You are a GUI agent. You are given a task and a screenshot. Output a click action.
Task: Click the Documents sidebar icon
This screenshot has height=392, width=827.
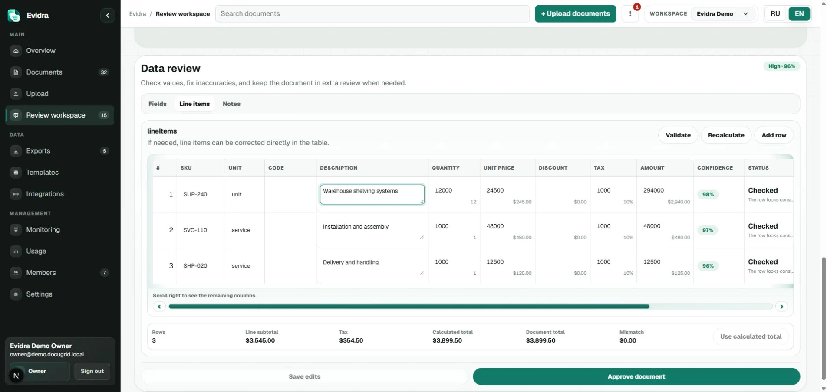point(16,72)
